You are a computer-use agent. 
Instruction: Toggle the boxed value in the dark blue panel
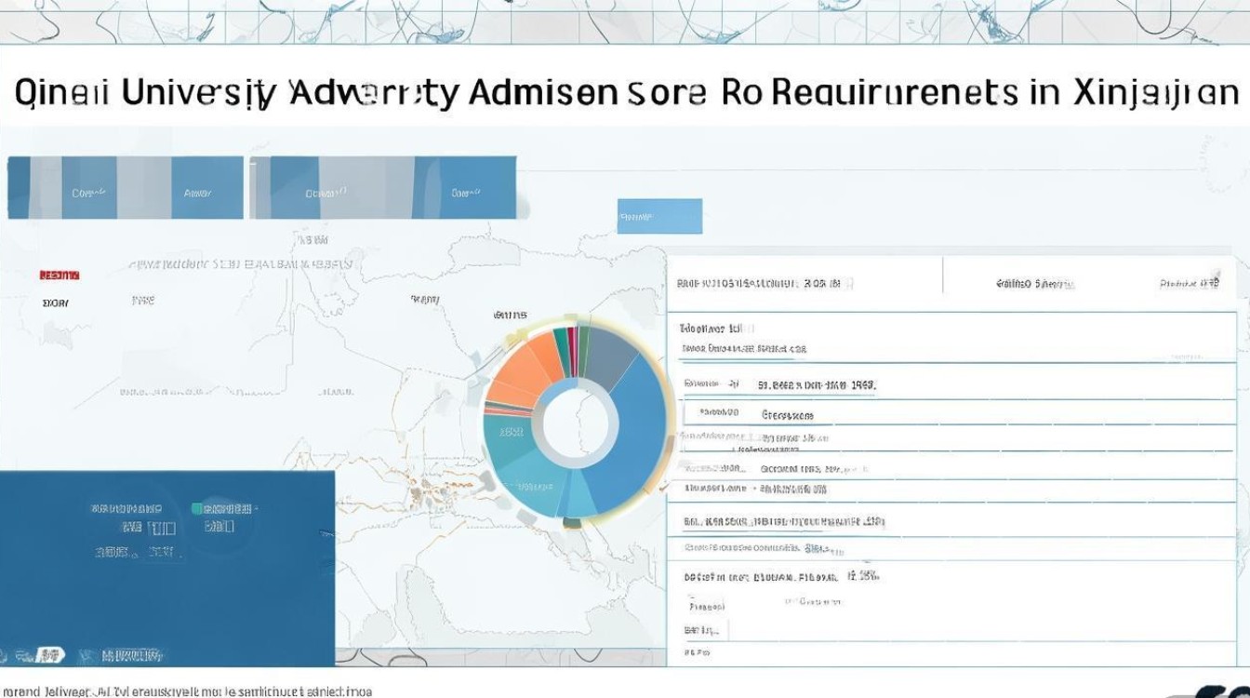(x=162, y=529)
